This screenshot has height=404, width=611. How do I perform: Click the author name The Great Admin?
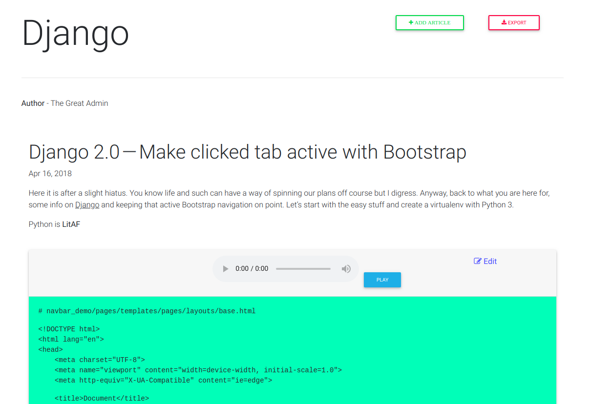tap(80, 103)
